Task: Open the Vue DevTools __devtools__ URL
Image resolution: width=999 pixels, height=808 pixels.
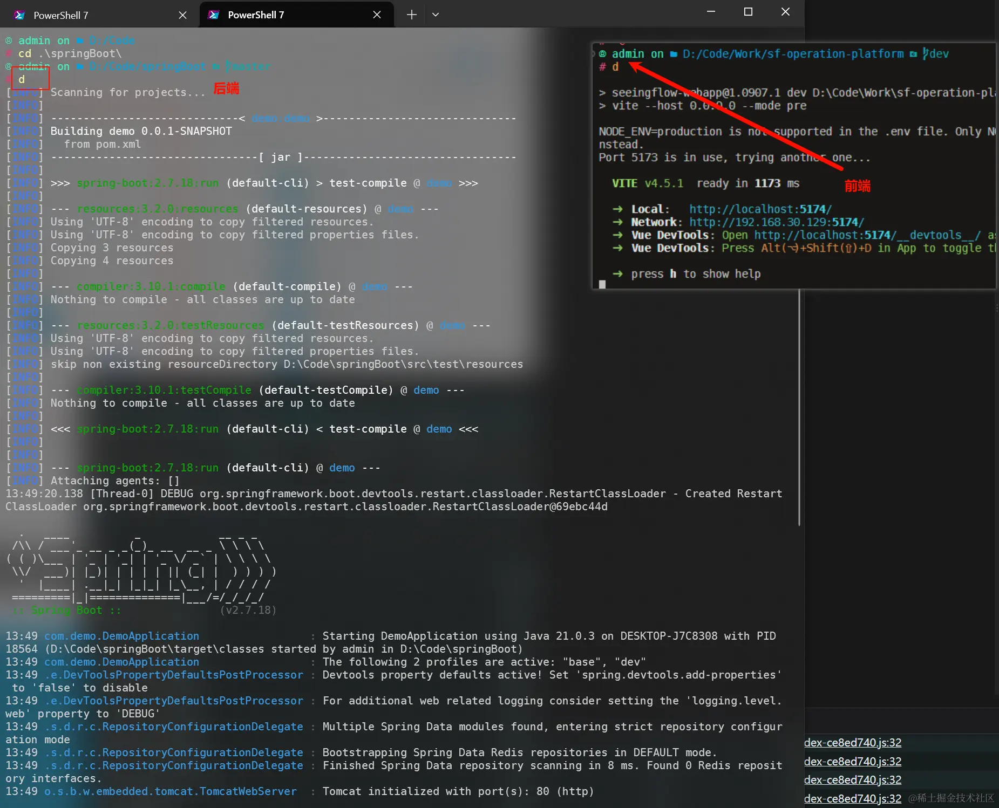Action: pos(867,235)
